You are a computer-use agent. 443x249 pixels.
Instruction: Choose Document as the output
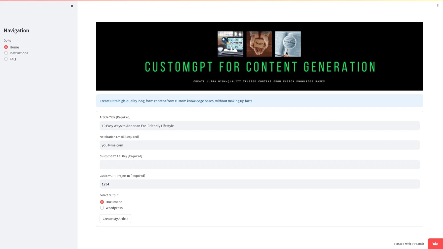point(111,202)
